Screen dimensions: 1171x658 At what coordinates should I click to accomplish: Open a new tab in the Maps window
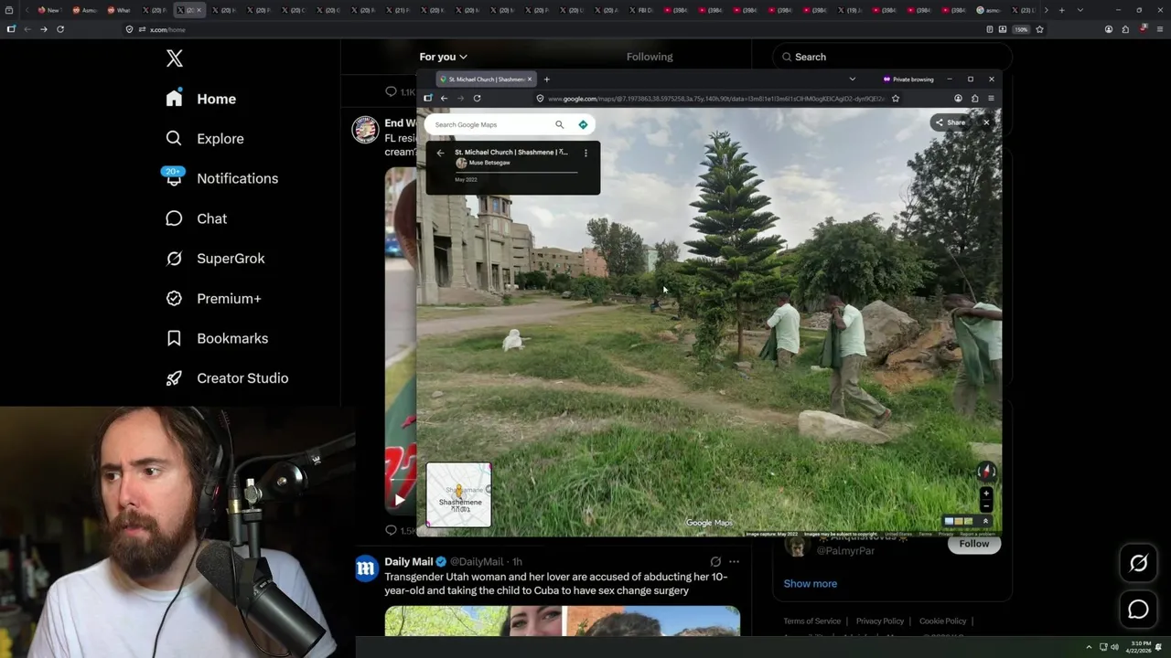pos(546,80)
